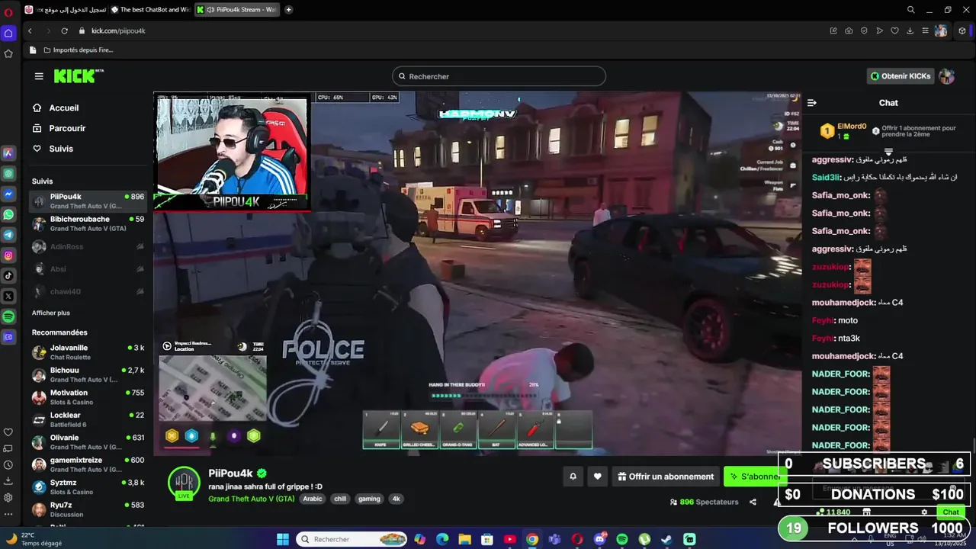
Task: Click the Rechercher search field on Kick
Action: pos(499,76)
